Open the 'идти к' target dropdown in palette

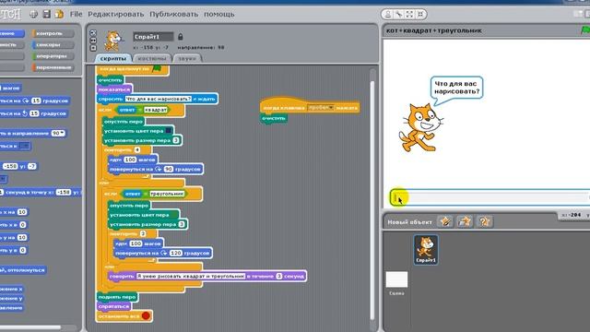coord(25,146)
